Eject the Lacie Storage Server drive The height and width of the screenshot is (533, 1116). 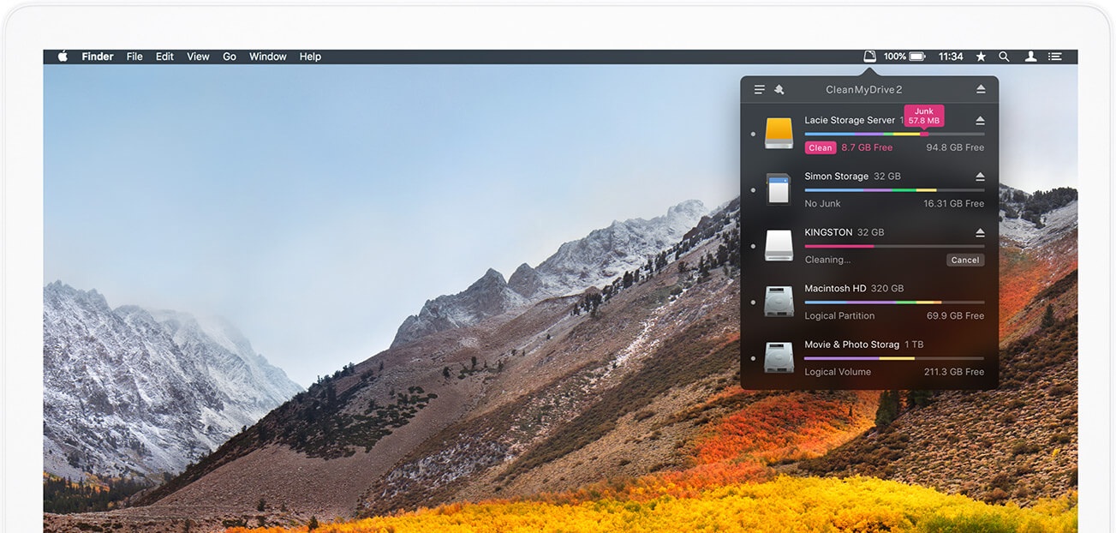point(980,120)
